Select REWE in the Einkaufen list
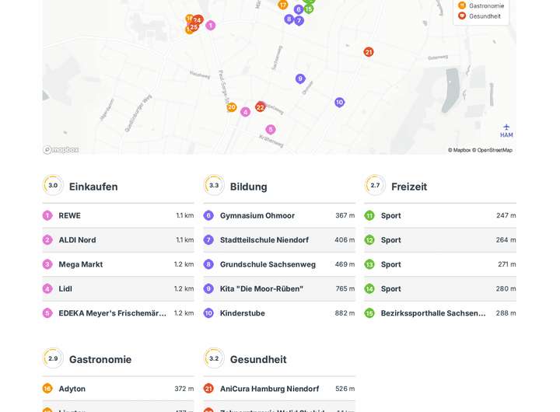 point(69,215)
